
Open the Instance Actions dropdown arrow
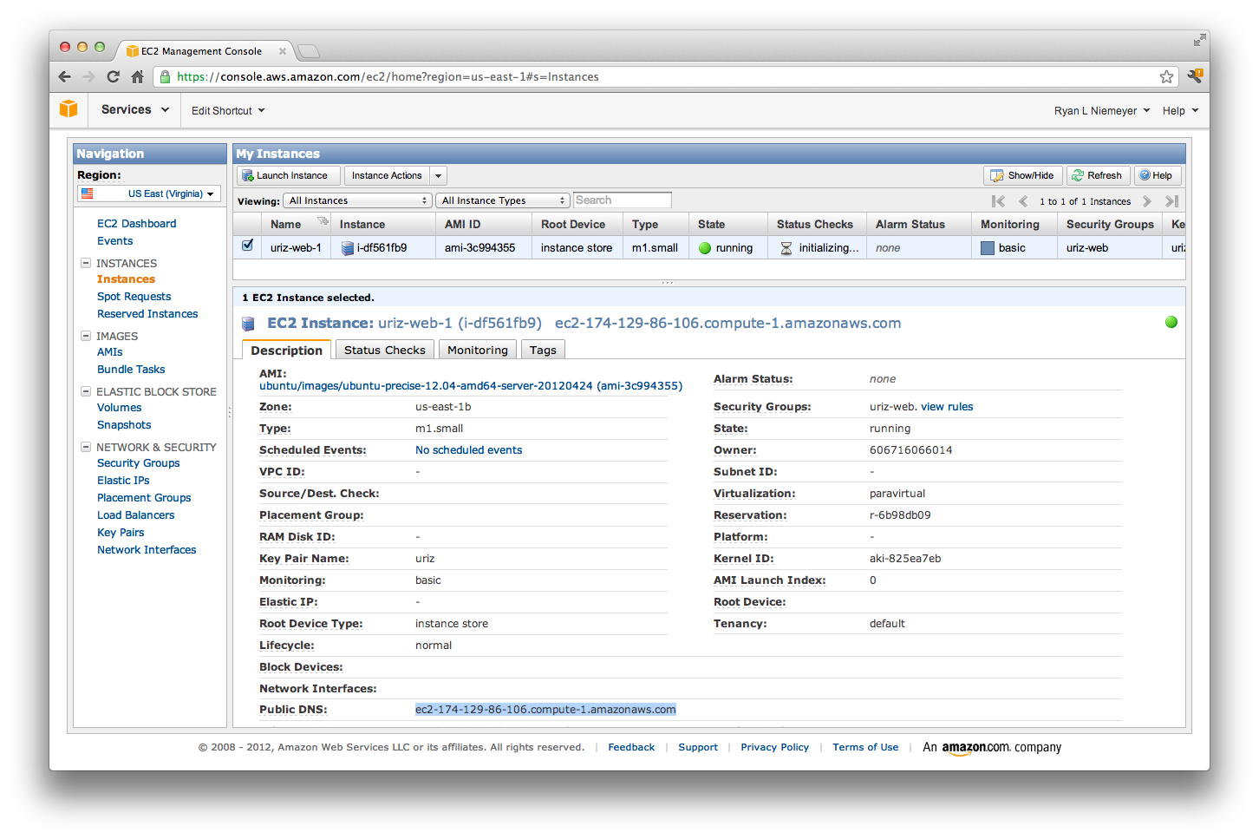pyautogui.click(x=438, y=175)
